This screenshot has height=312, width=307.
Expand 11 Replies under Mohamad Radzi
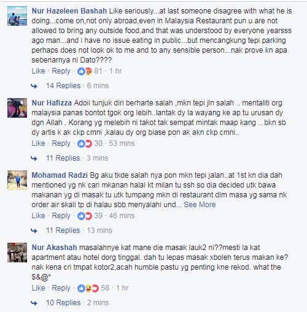pos(63,230)
